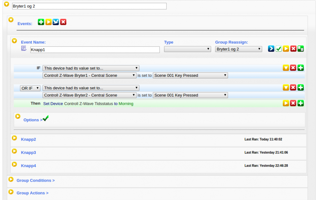316x200 pixels.
Task: Open the event Type dropdown
Action: click(187, 49)
